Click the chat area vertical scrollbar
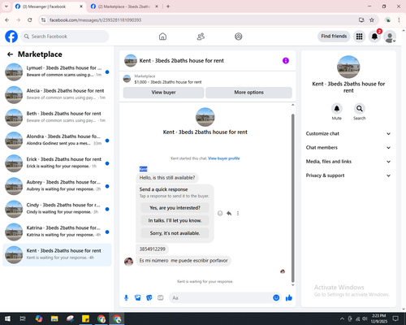 coord(292,197)
